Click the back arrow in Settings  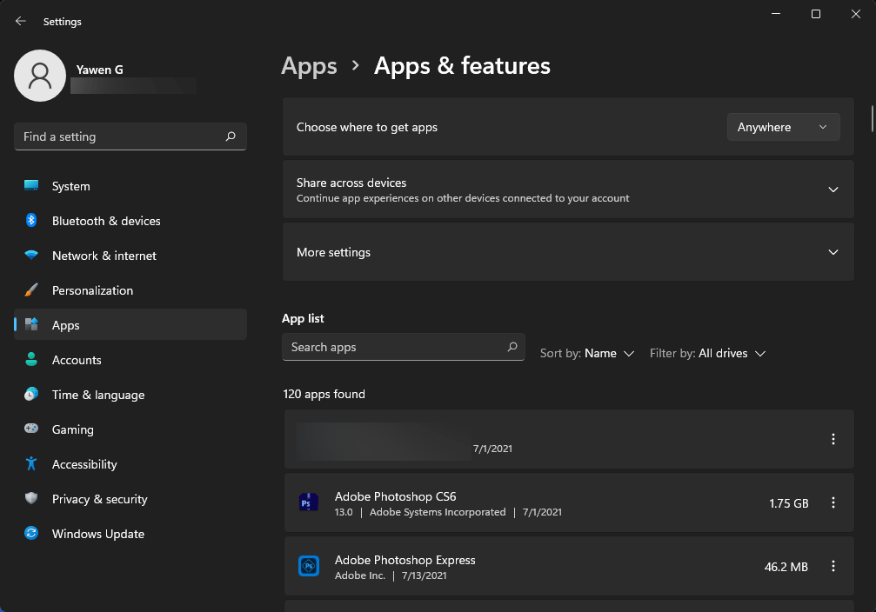point(21,21)
